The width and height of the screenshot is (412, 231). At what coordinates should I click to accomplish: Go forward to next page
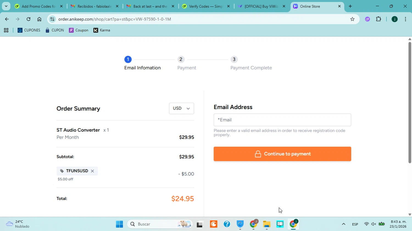(18, 19)
